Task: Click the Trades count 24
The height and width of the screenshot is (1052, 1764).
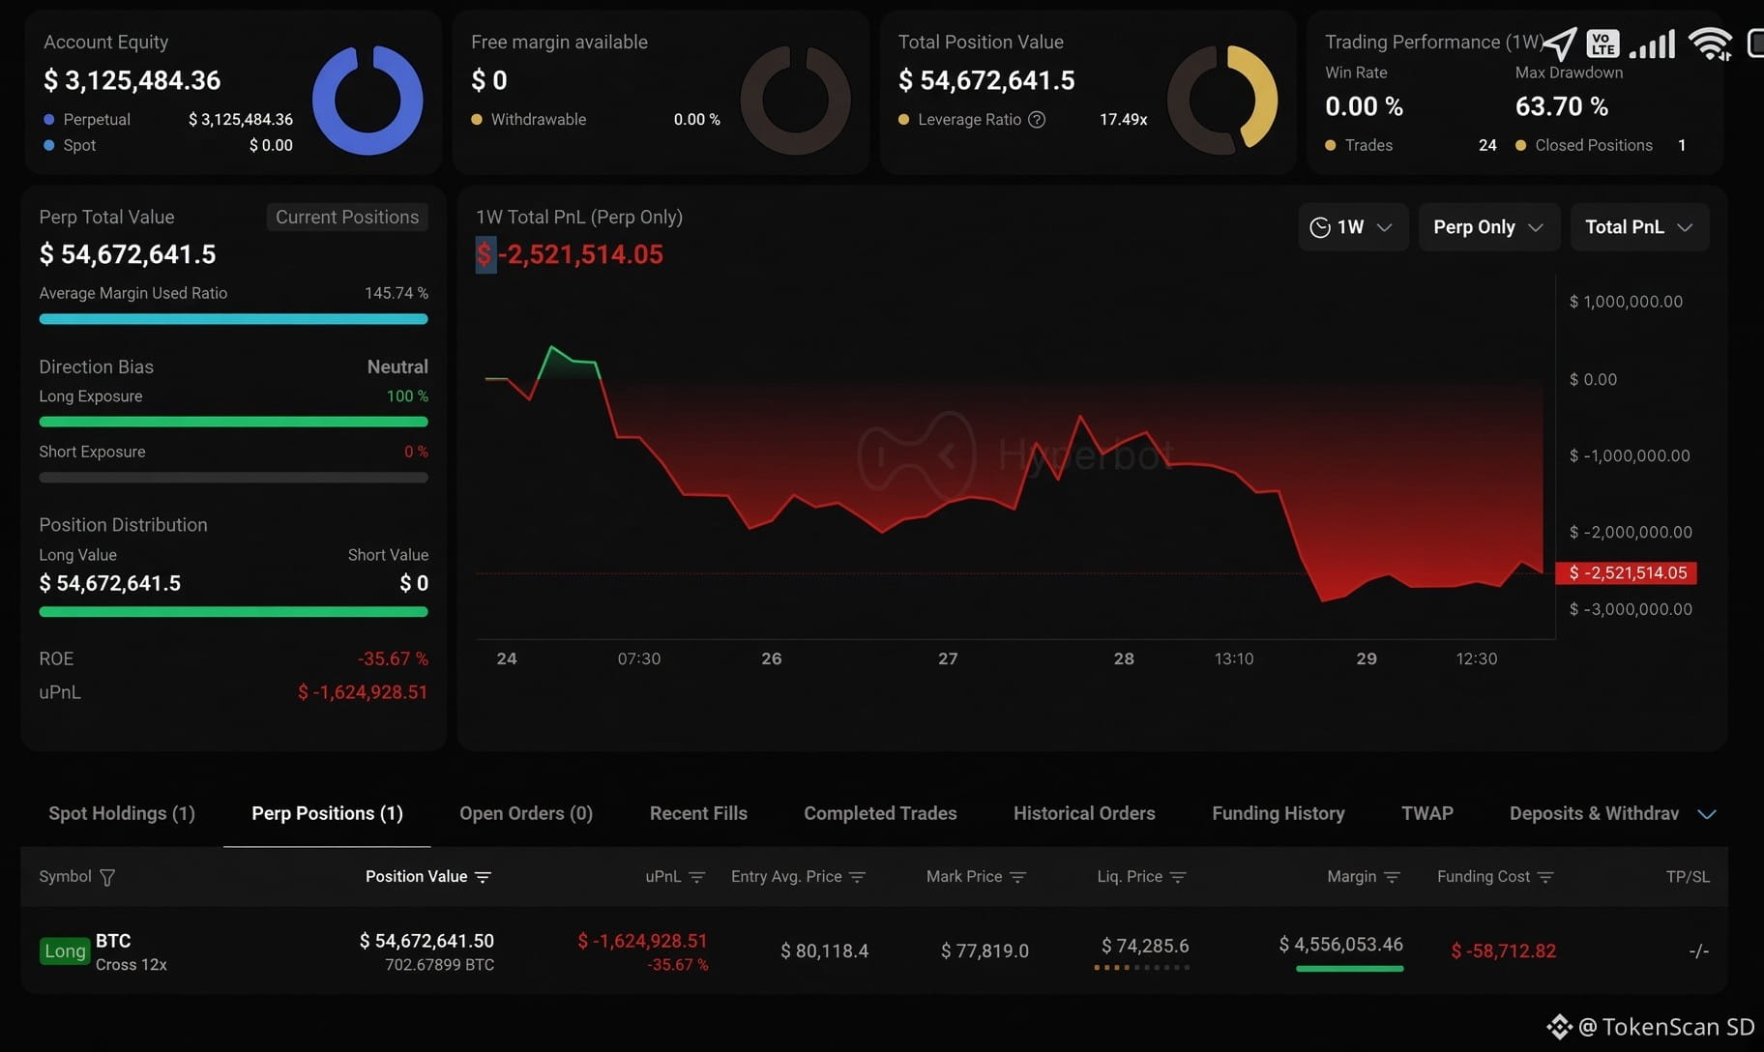Action: click(1487, 145)
